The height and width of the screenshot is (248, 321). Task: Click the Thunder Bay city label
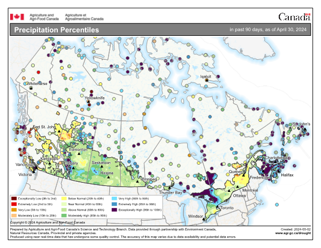click(171, 192)
